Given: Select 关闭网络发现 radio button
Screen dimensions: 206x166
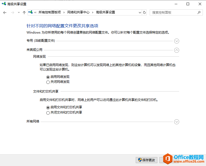Looking at the screenshot, I should [48, 82].
